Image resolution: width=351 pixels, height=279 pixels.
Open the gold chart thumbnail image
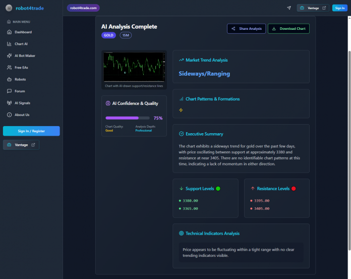(x=134, y=67)
